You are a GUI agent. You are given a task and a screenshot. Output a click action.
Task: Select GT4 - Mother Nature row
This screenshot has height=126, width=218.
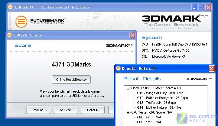(159, 107)
